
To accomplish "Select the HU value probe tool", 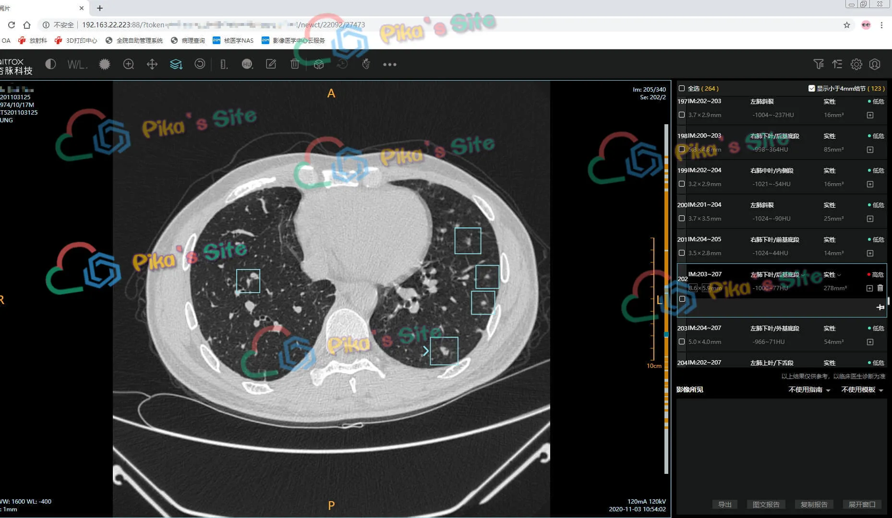I will coord(247,64).
